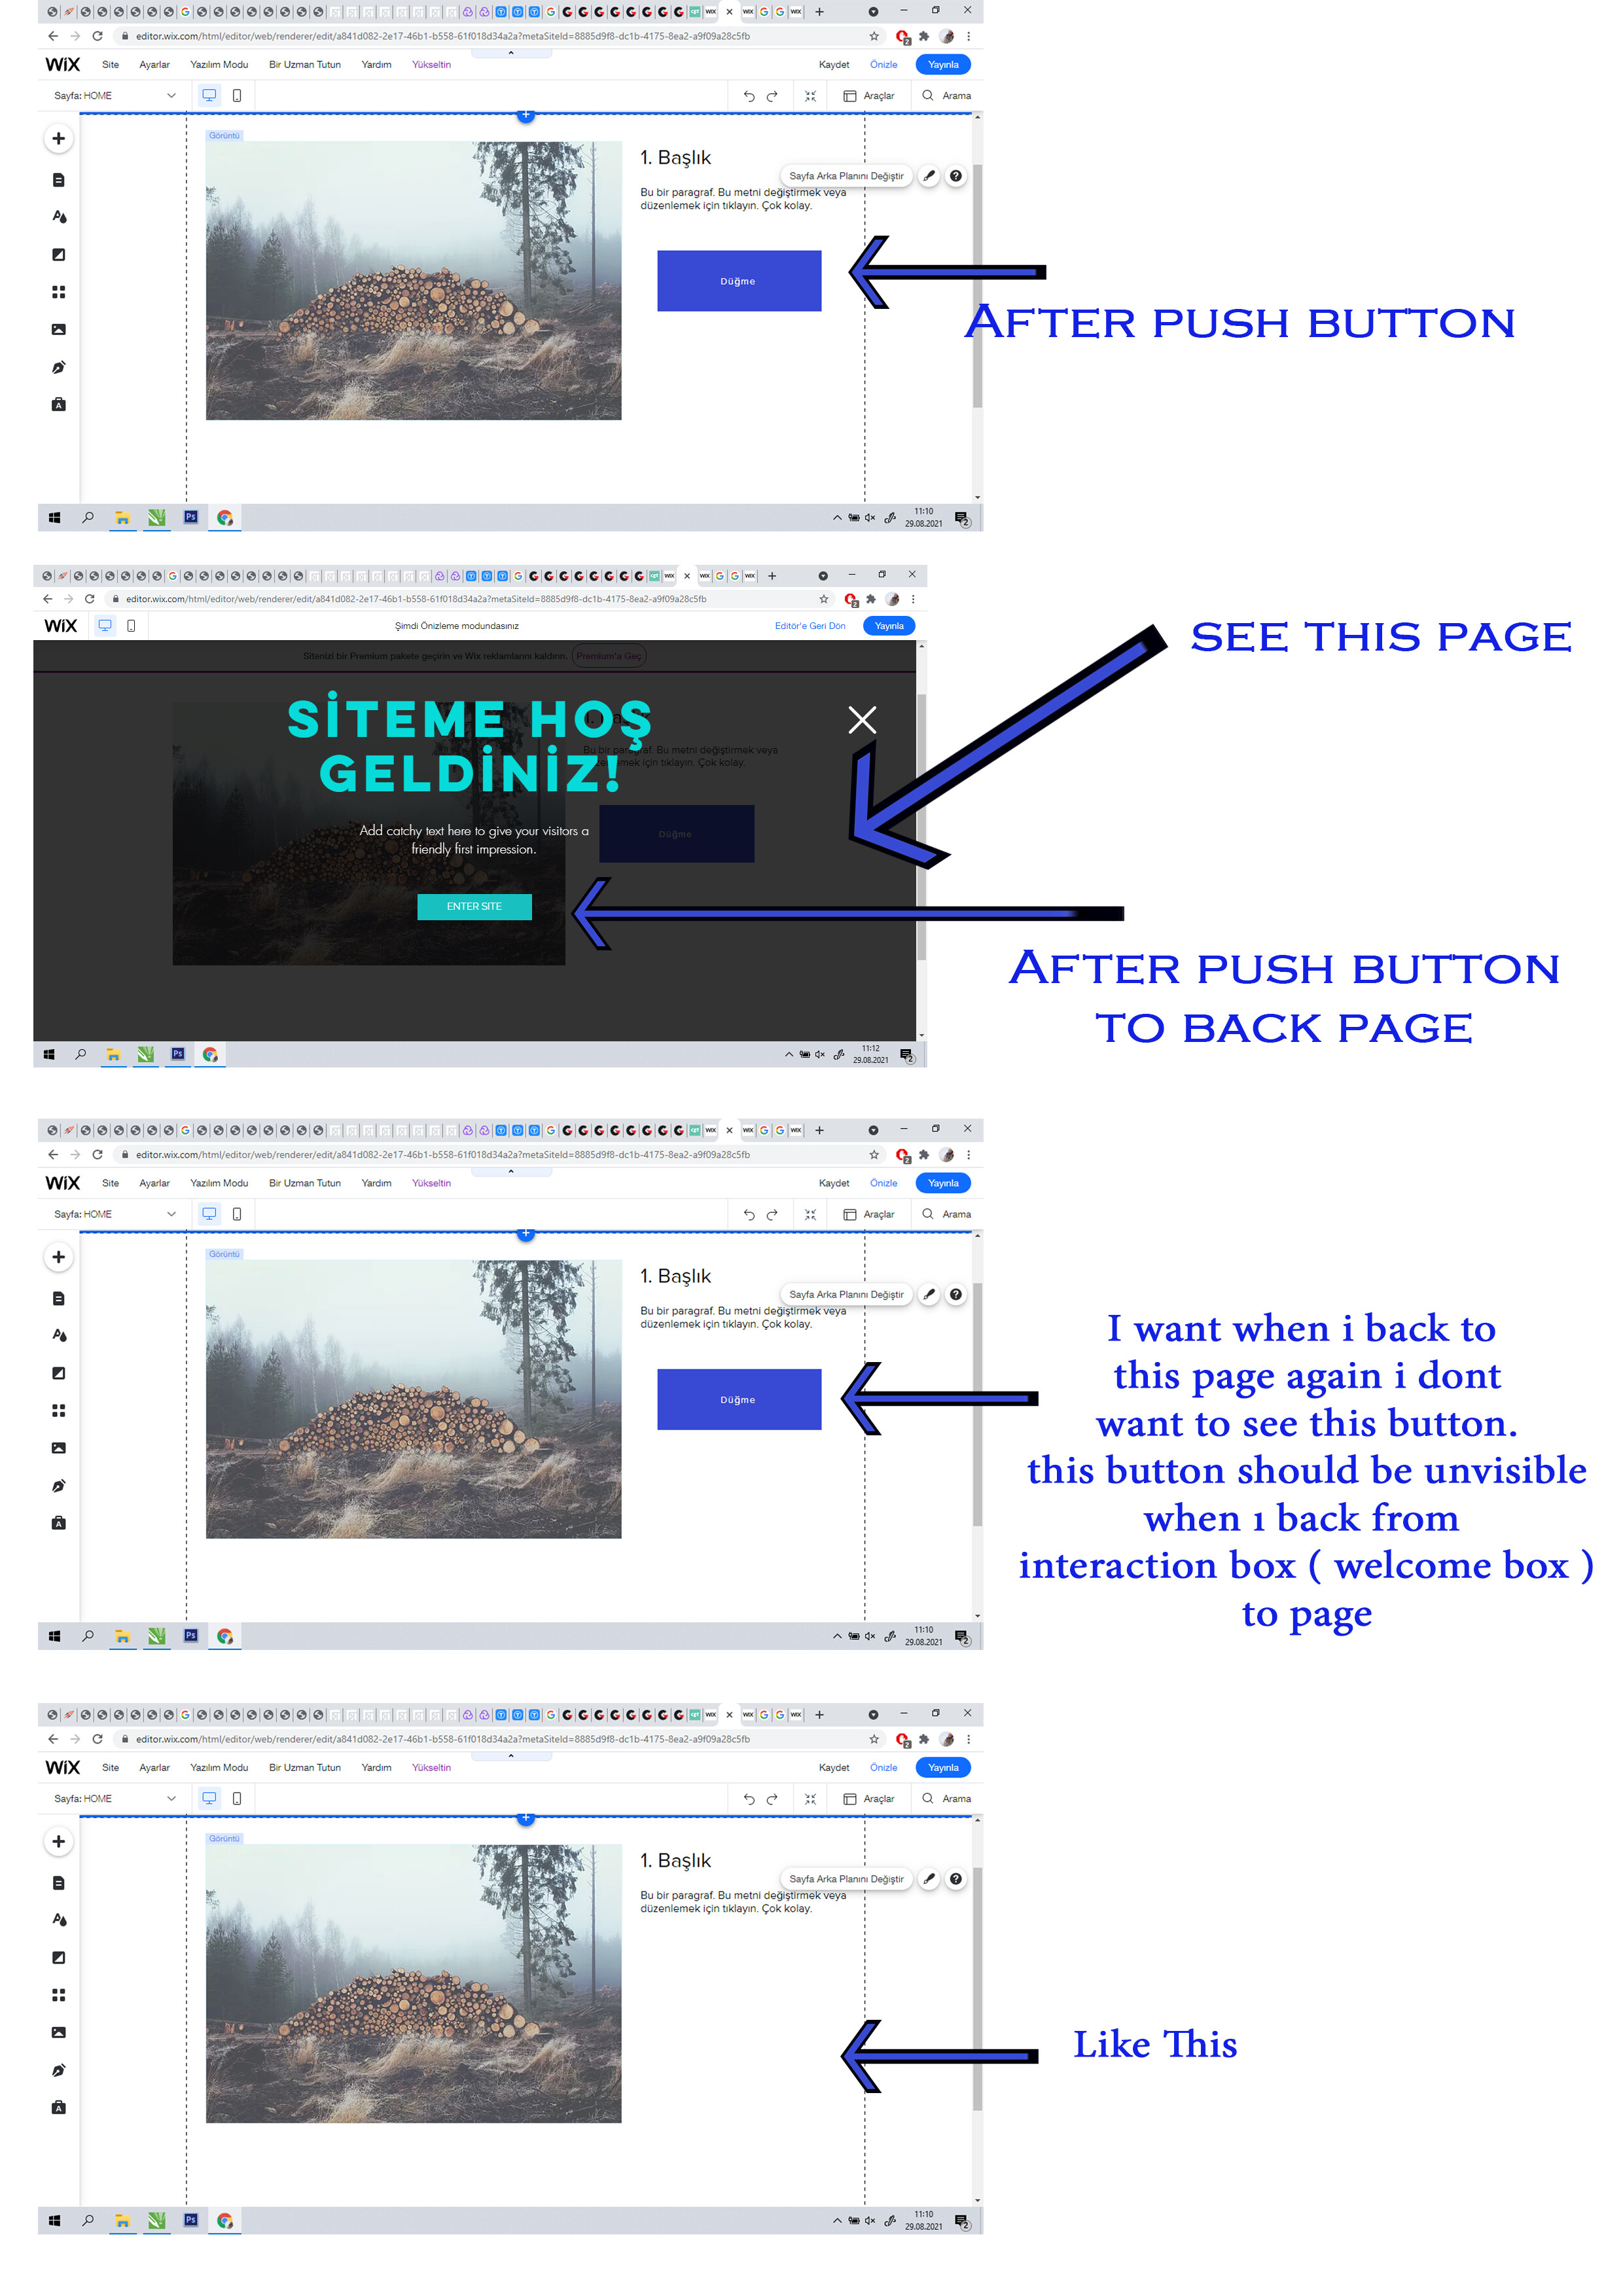Click ENTER SITE button in welcome lightbox
The height and width of the screenshot is (2296, 1623).
coord(474,906)
